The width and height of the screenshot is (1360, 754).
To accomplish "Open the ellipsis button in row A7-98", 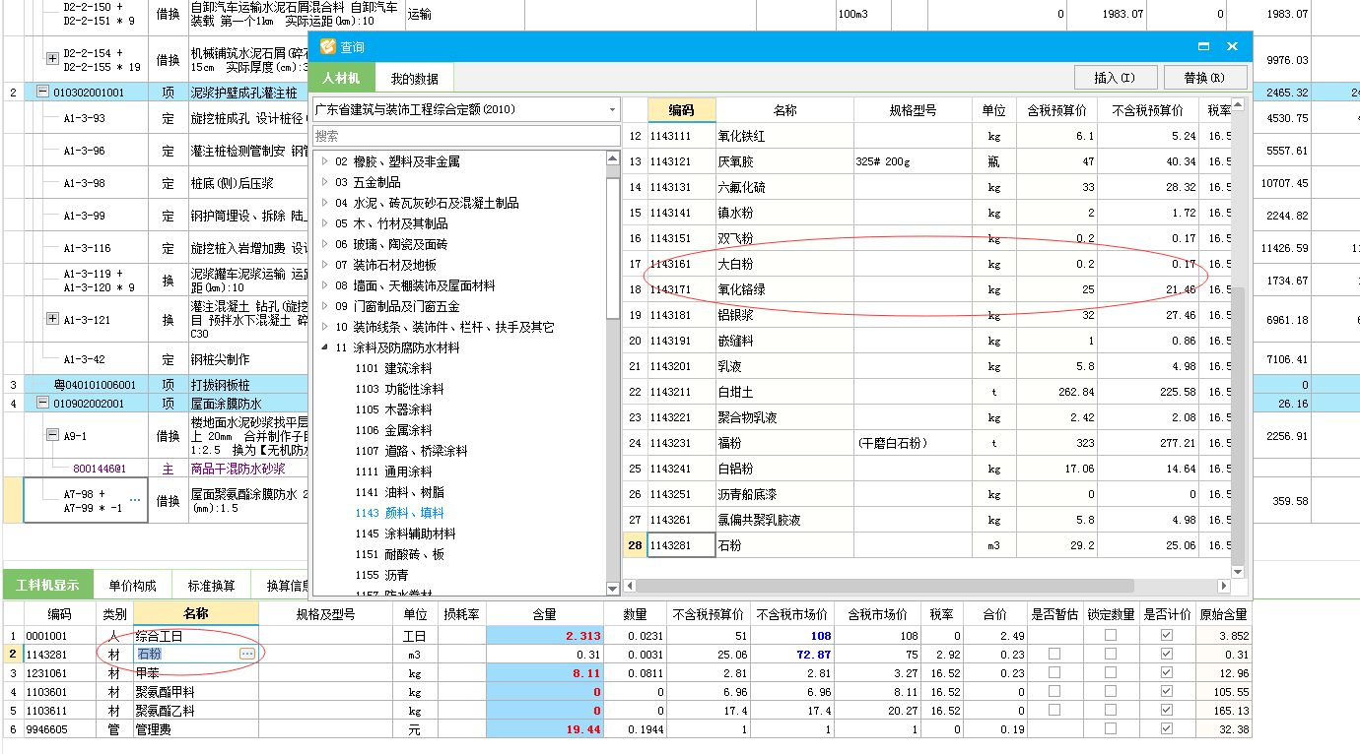I will (135, 501).
